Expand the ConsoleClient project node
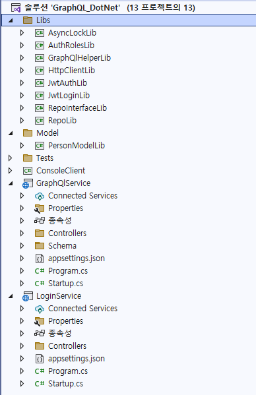 click(x=11, y=171)
